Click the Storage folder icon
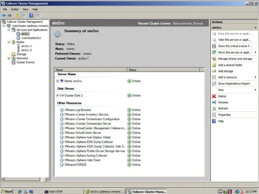Viewport: 259px width, 194px height. pos(13,54)
